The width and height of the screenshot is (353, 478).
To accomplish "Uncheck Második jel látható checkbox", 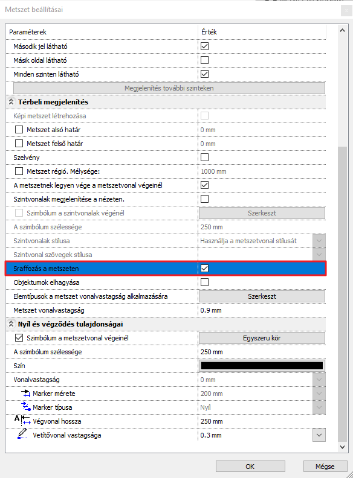I will [204, 46].
